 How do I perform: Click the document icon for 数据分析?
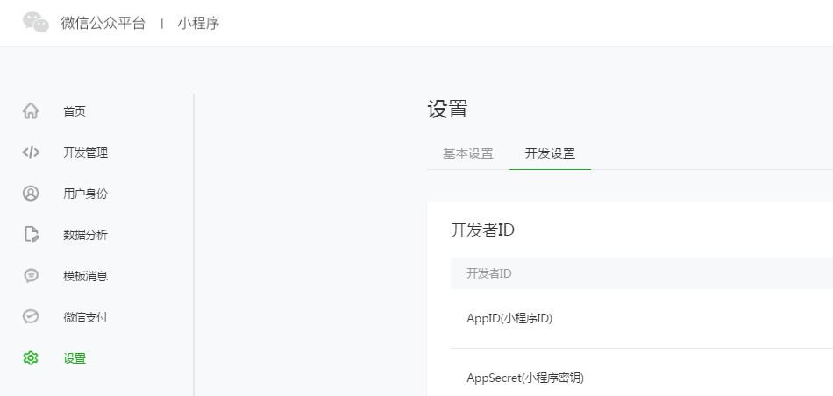(31, 235)
